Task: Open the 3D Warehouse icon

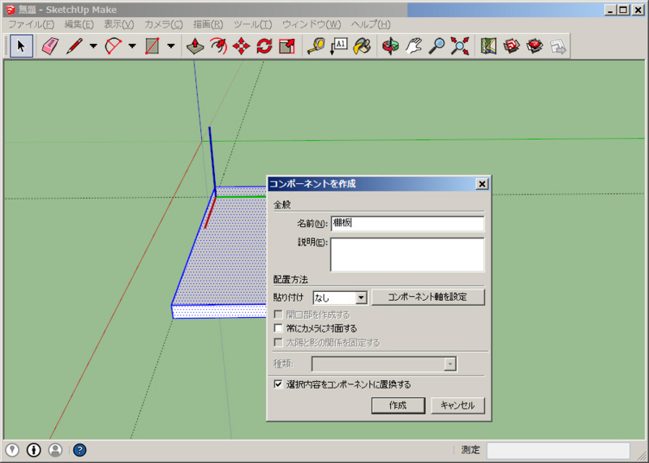Action: coord(512,46)
